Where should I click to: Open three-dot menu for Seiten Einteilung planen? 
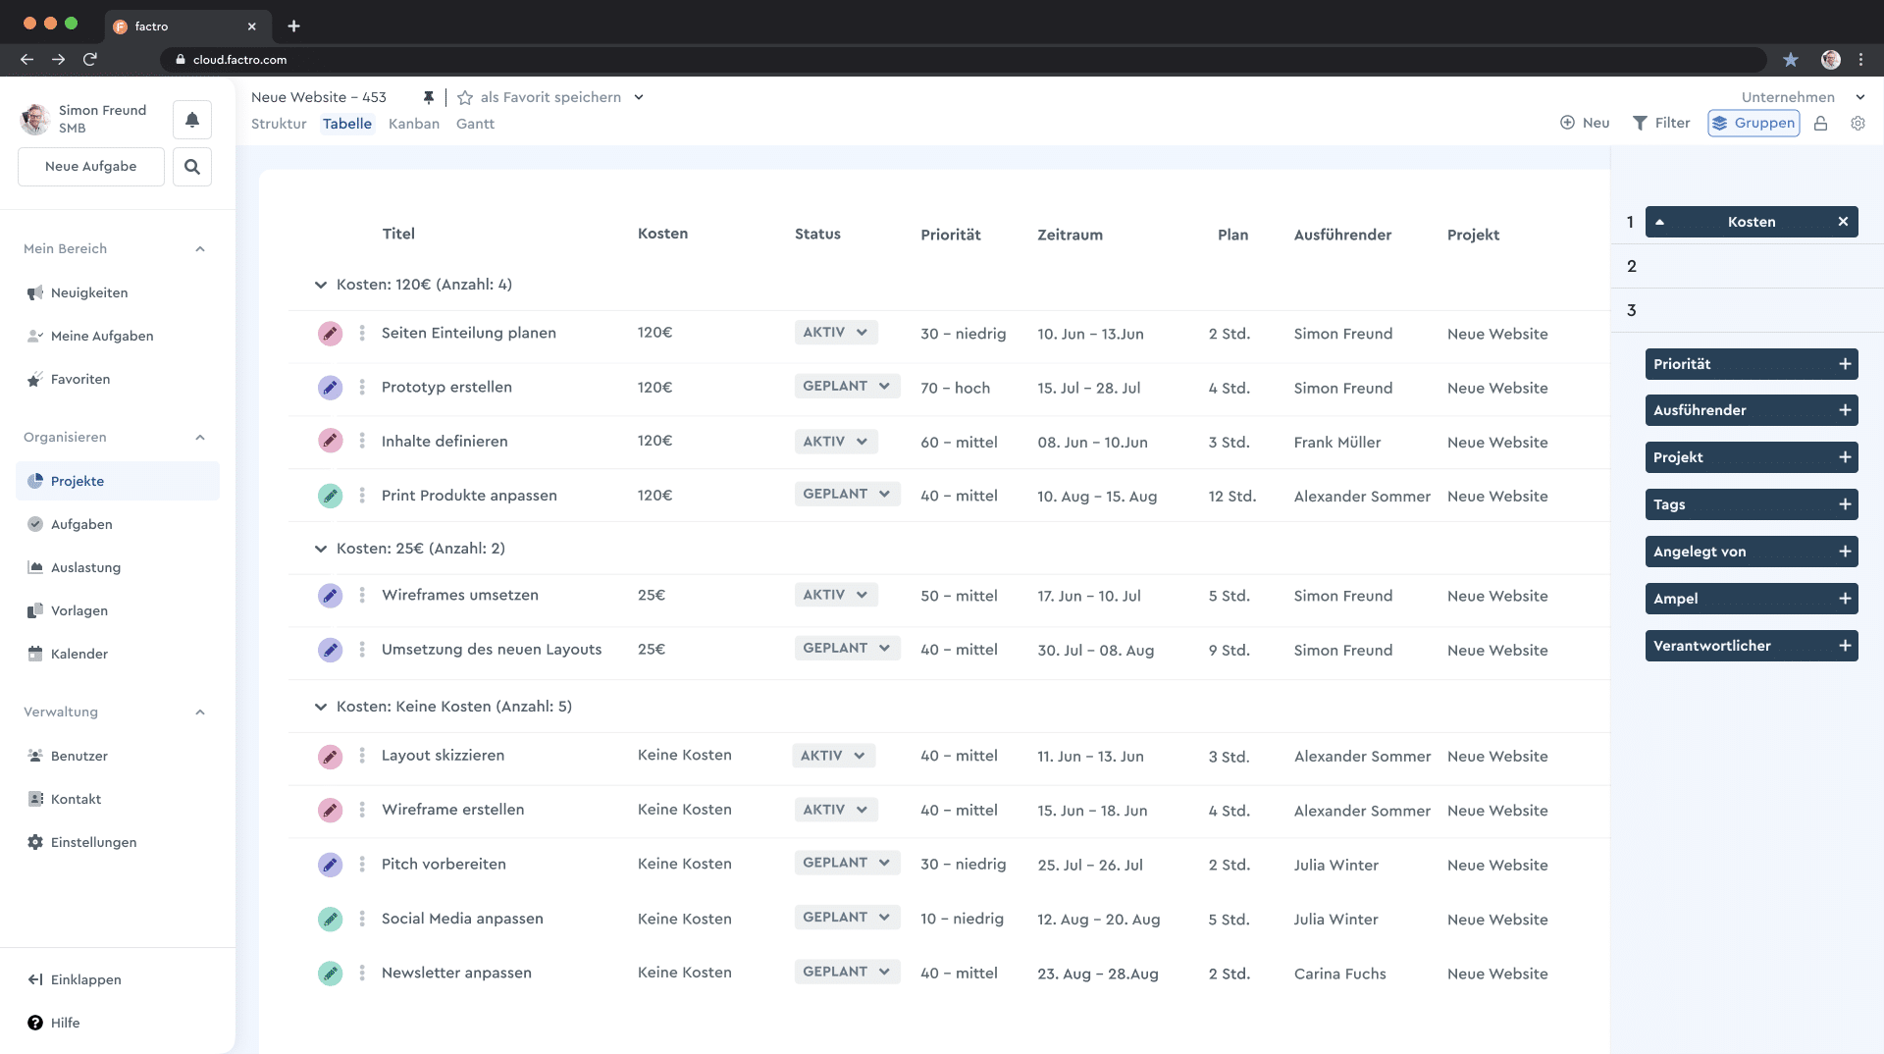tap(362, 334)
